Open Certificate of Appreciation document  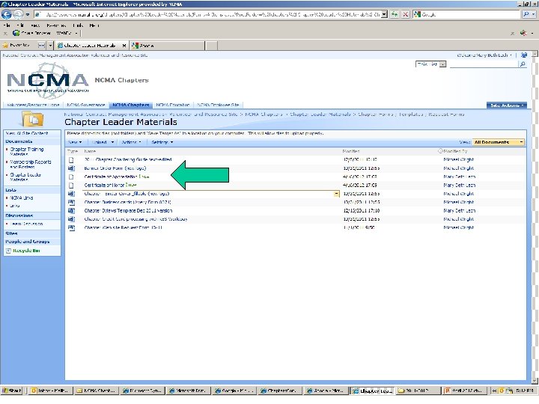(111, 177)
